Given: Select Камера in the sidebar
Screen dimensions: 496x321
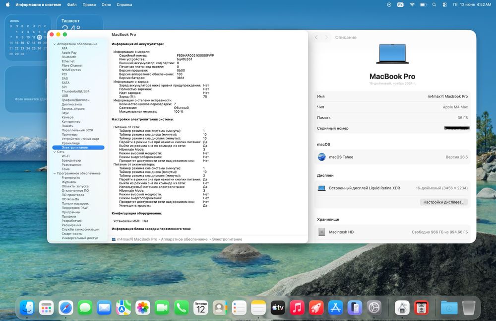Looking at the screenshot, I should (x=67, y=117).
